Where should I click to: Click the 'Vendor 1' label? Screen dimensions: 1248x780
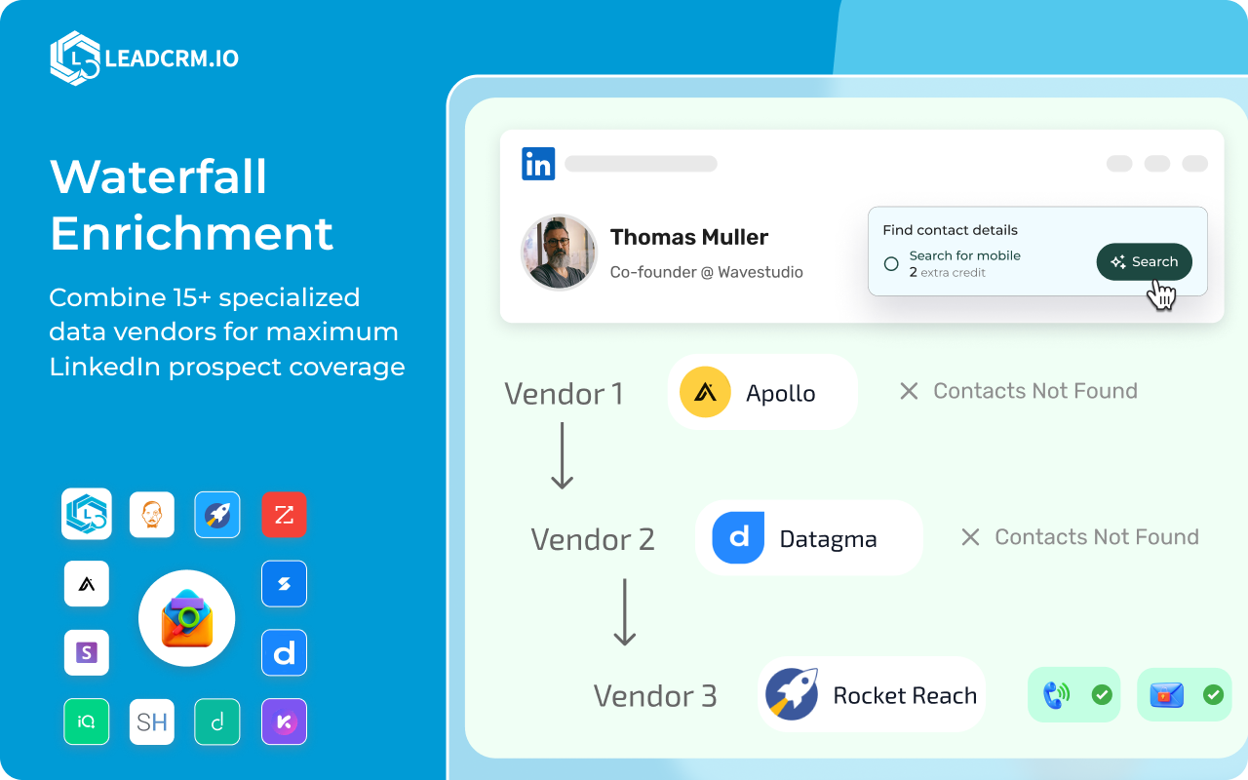564,394
